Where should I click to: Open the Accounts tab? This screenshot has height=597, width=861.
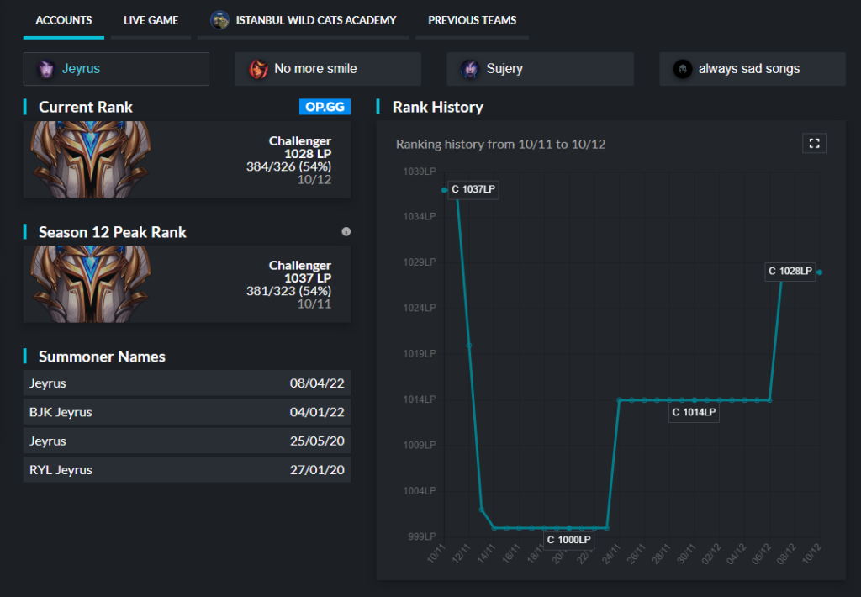(64, 20)
